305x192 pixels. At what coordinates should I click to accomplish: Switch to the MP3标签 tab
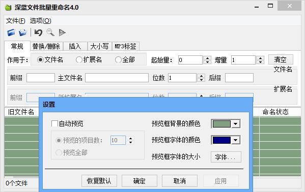[125, 46]
